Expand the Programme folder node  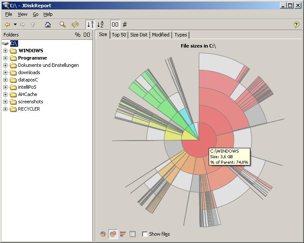pos(6,58)
